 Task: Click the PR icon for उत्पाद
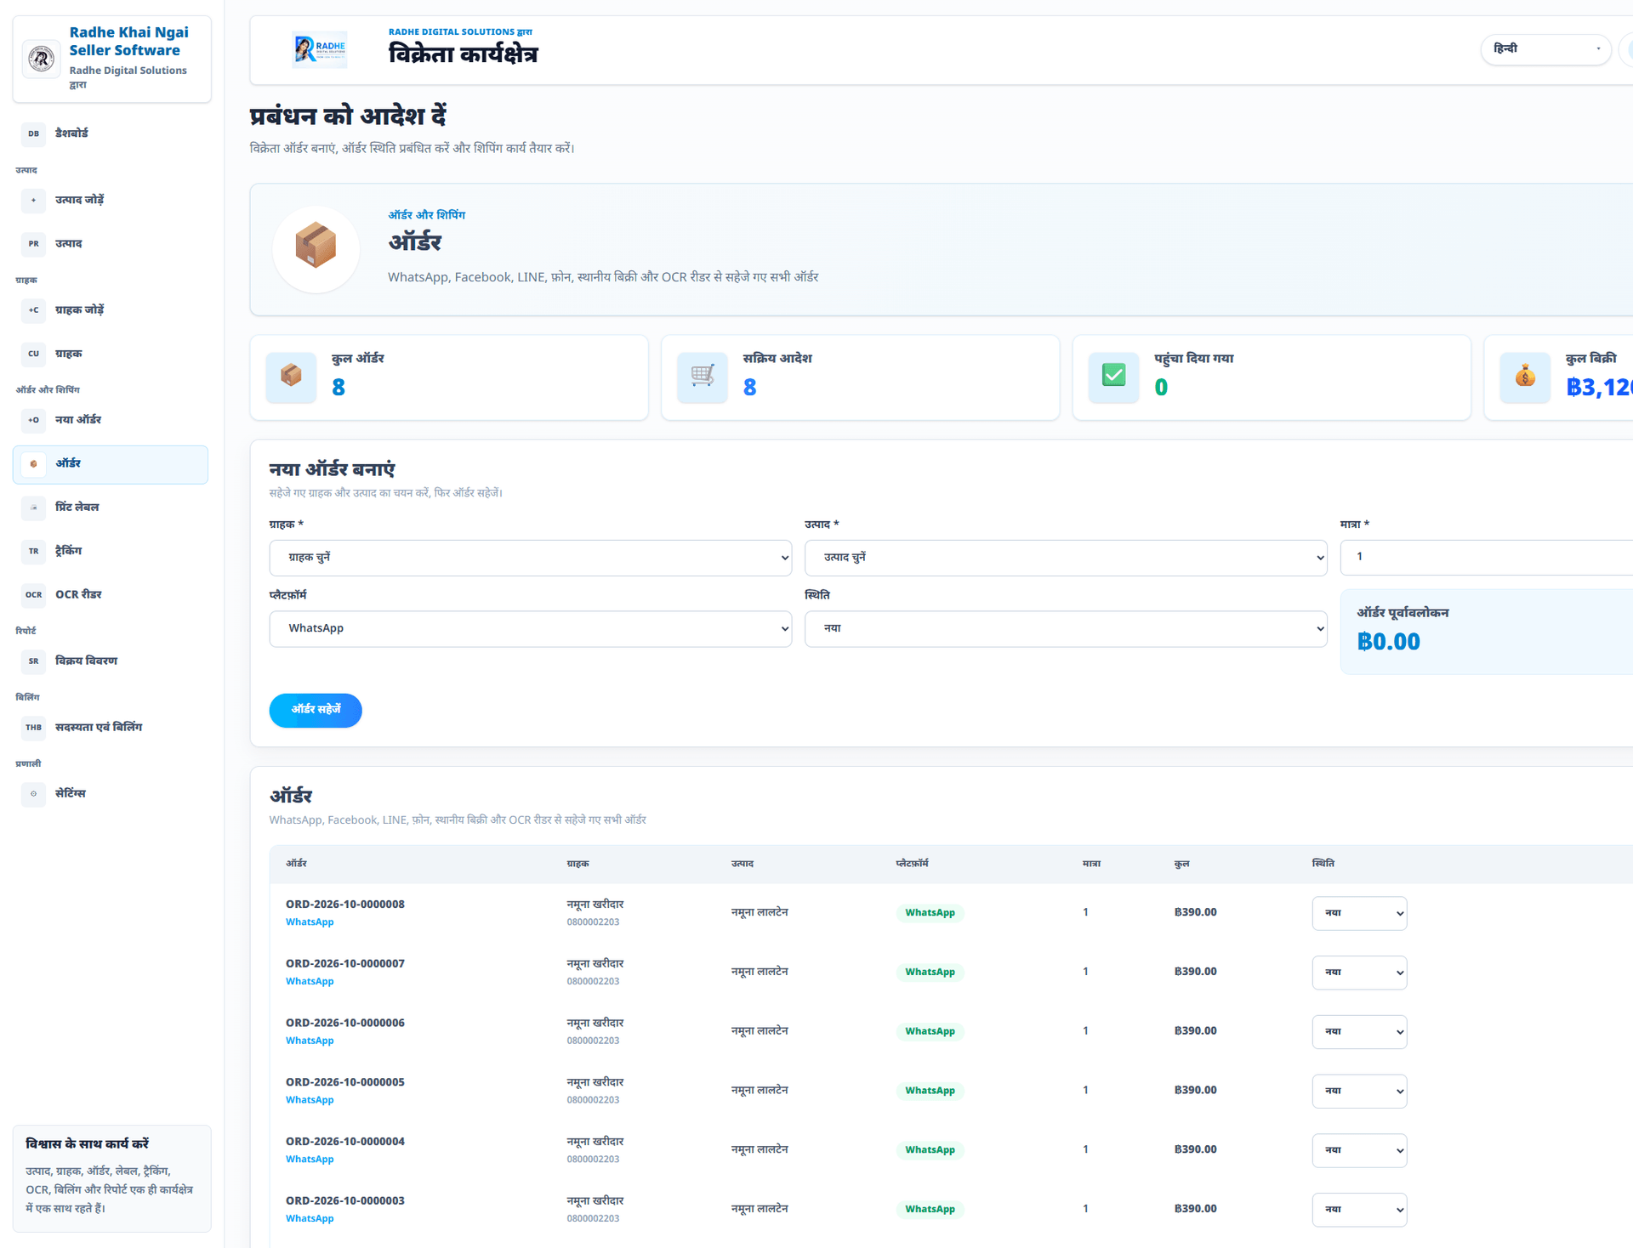click(x=33, y=244)
